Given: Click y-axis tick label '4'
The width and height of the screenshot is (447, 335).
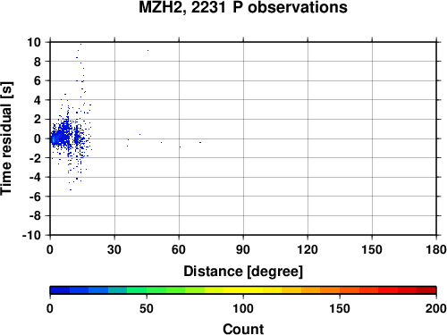Looking at the screenshot, I should (38, 100).
